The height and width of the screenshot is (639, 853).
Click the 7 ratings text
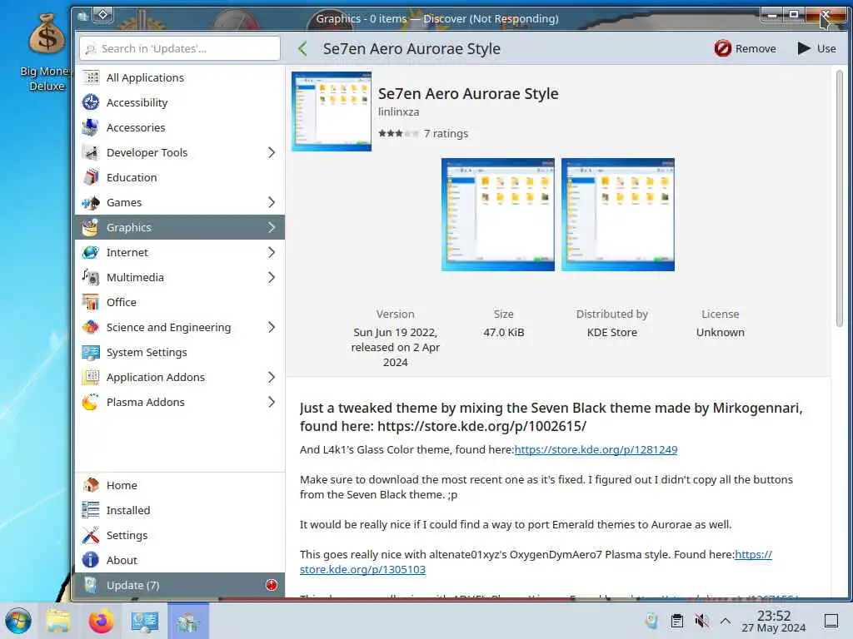446,134
